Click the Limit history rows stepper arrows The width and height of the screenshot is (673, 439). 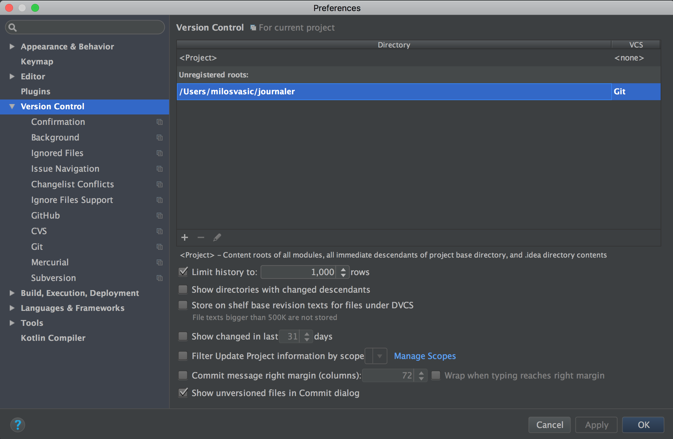coord(343,272)
